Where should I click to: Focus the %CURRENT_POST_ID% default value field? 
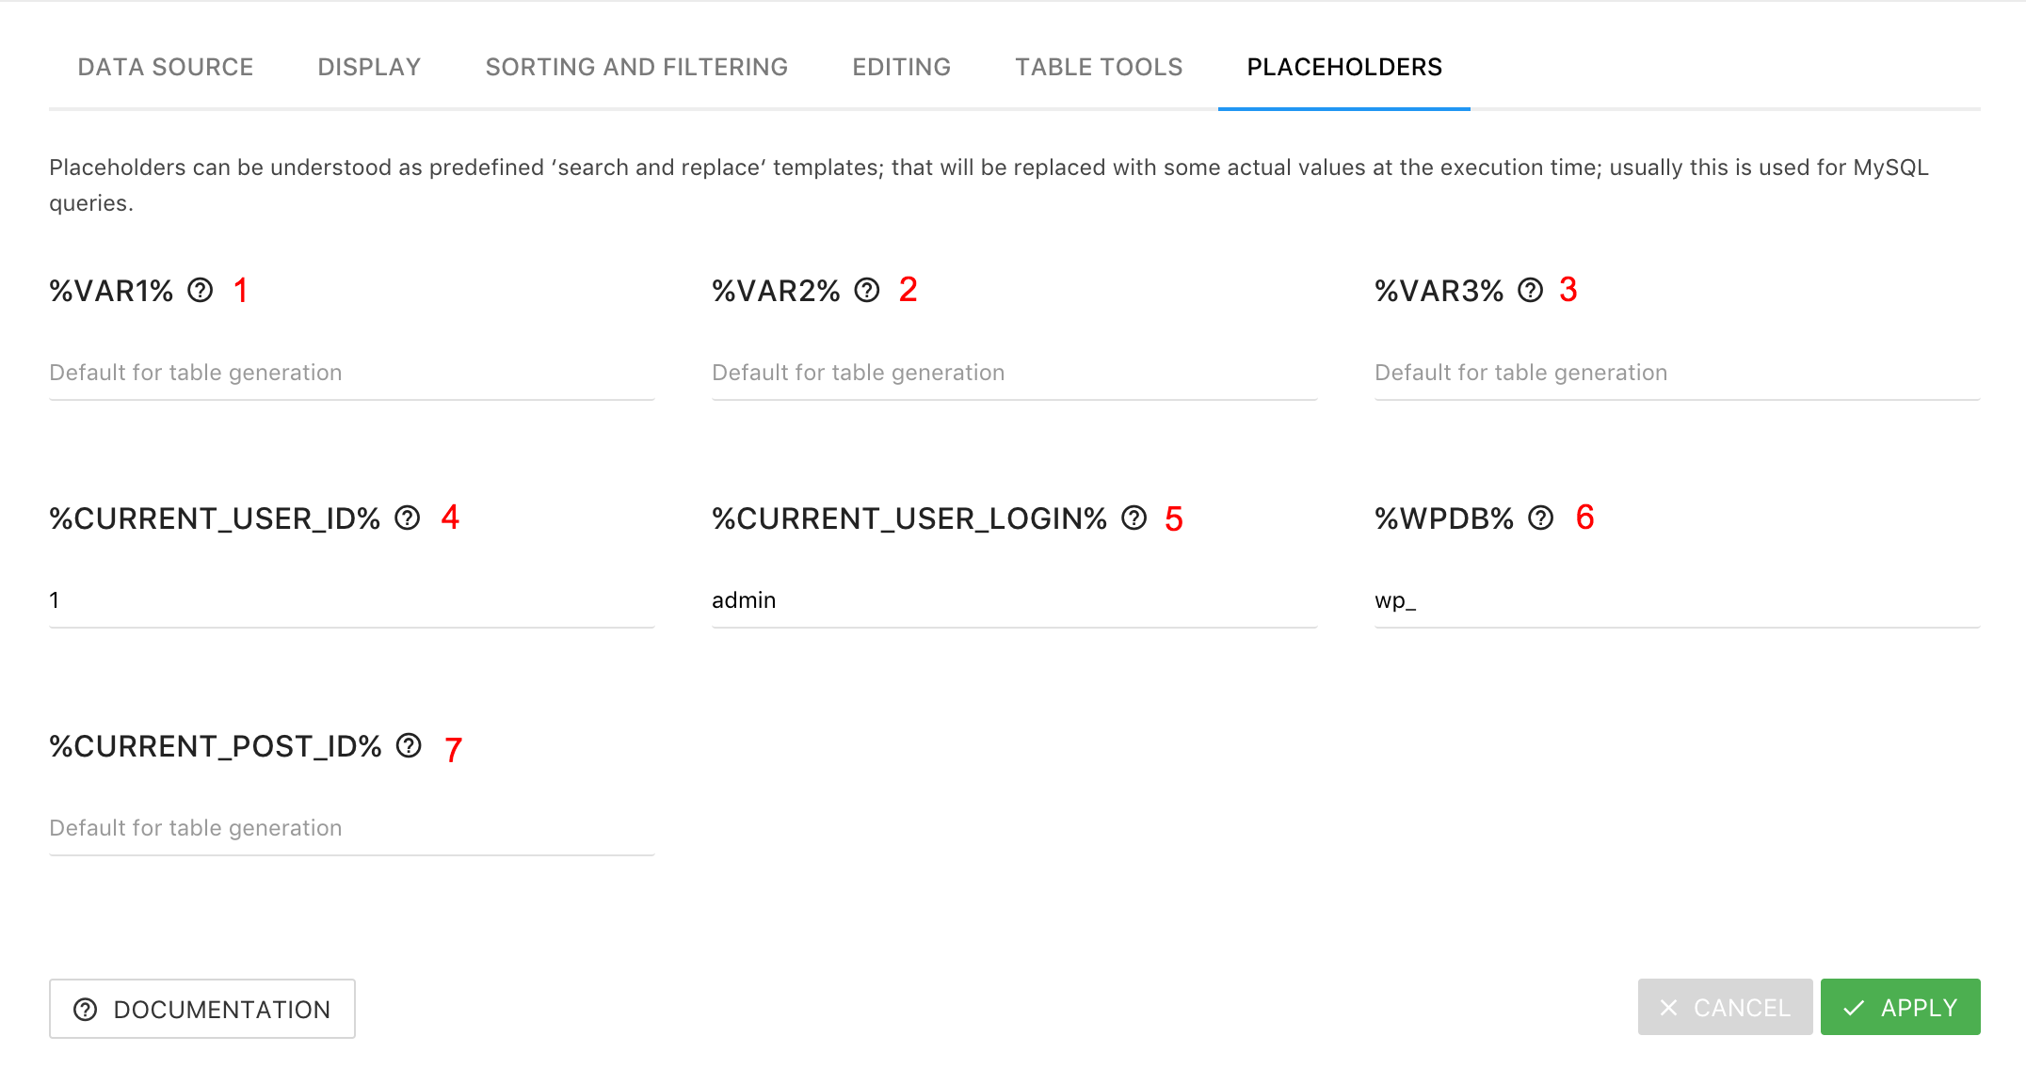[352, 828]
